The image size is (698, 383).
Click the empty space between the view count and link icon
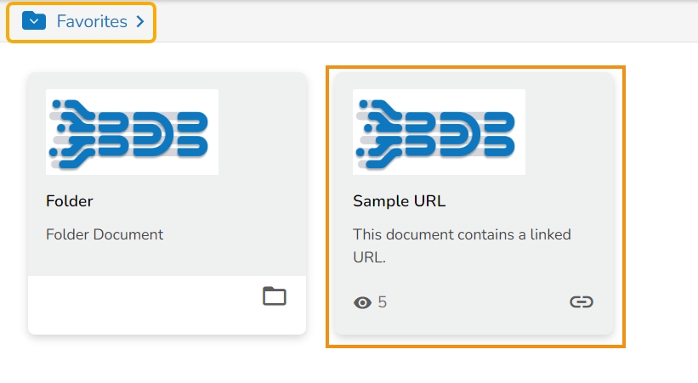(476, 302)
